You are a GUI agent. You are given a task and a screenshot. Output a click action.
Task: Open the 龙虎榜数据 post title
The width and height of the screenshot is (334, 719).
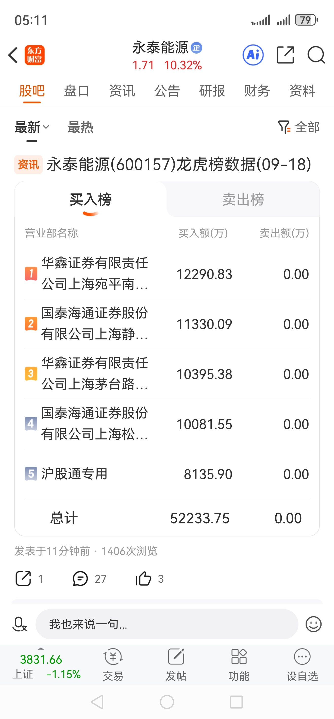pos(179,164)
